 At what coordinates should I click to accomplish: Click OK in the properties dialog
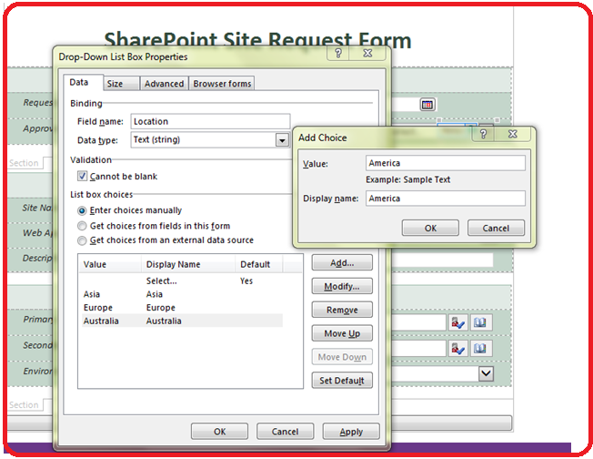[220, 432]
